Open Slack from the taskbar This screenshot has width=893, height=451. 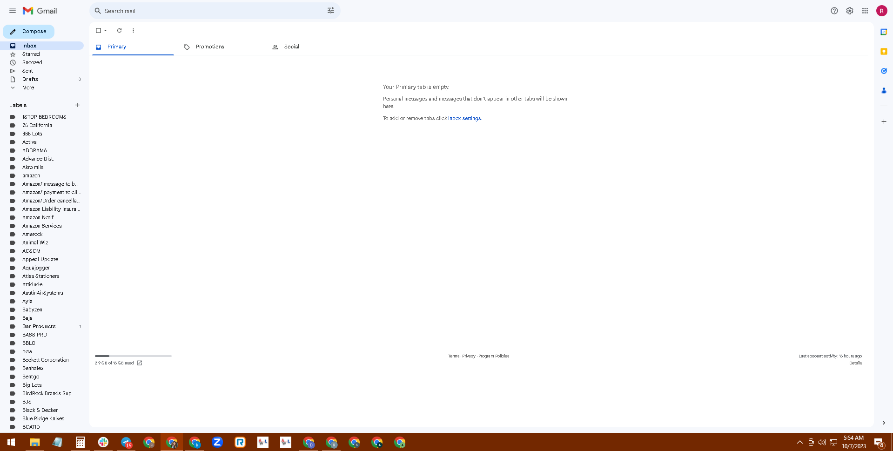point(103,442)
